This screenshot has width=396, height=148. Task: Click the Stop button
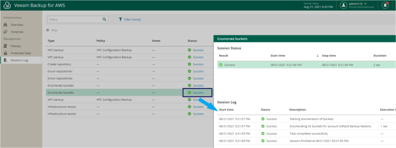tap(52, 30)
